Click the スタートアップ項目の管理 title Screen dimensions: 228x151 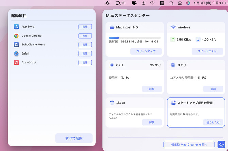click(x=195, y=103)
